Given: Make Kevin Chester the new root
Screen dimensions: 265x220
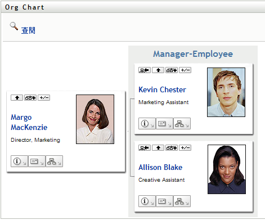Looking at the screenshot, I should click(145, 70).
